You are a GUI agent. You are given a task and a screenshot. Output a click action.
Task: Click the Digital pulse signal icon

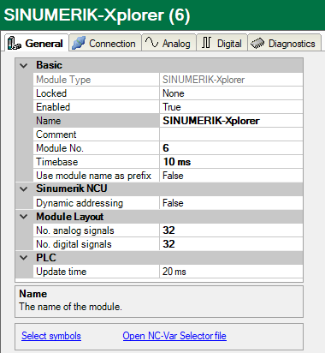click(x=206, y=43)
